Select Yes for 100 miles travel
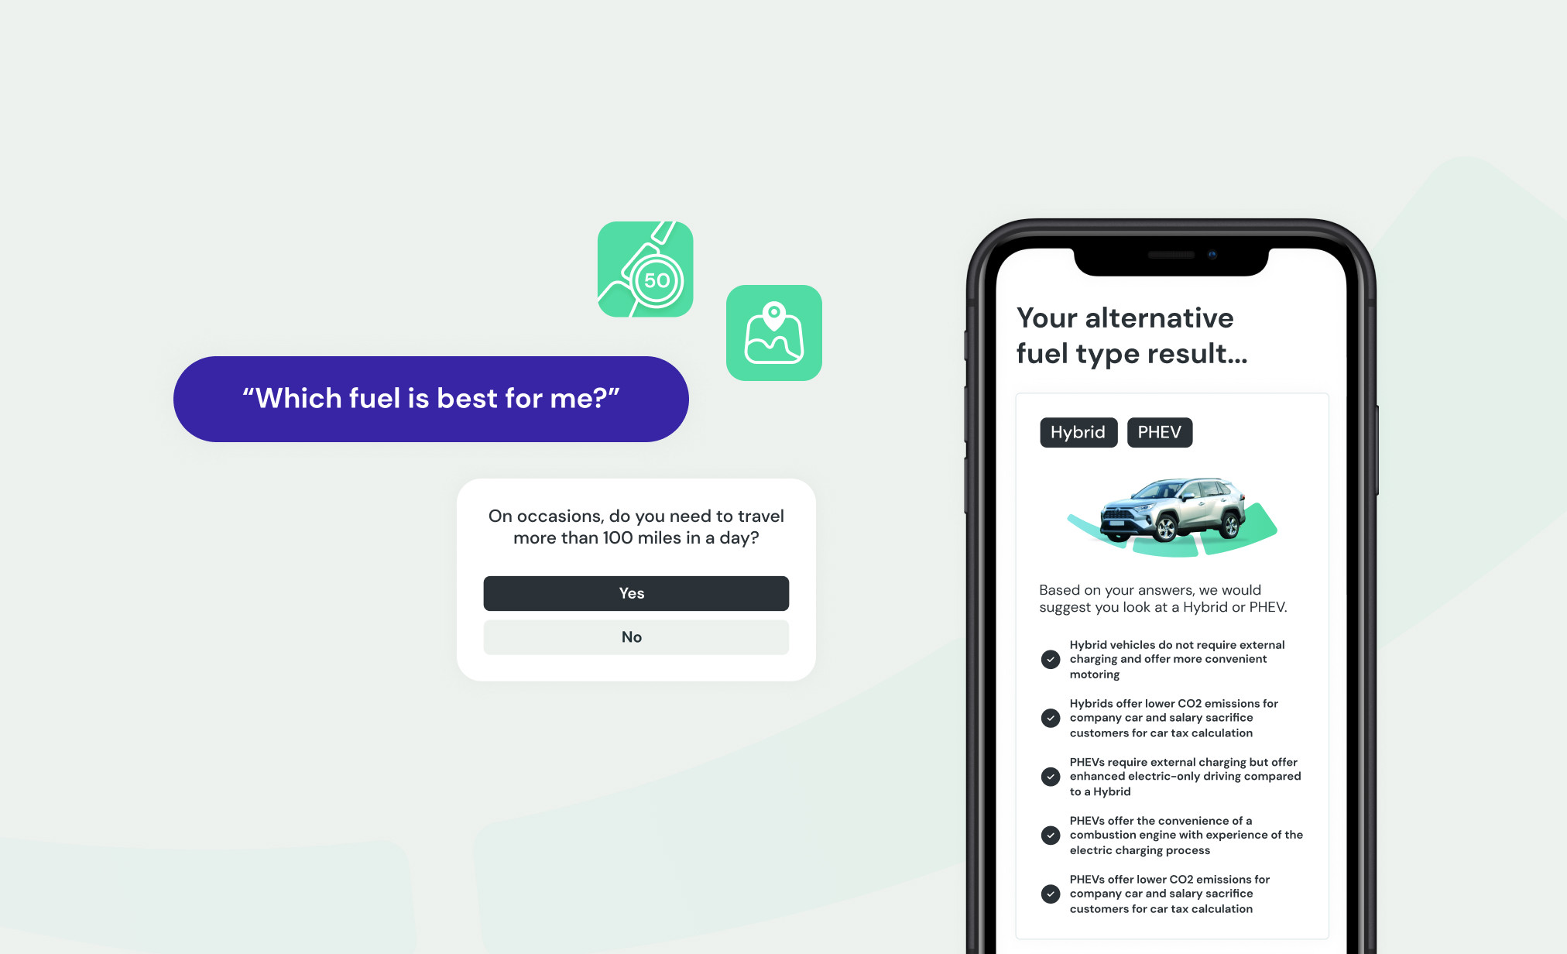This screenshot has height=954, width=1567. coord(633,592)
